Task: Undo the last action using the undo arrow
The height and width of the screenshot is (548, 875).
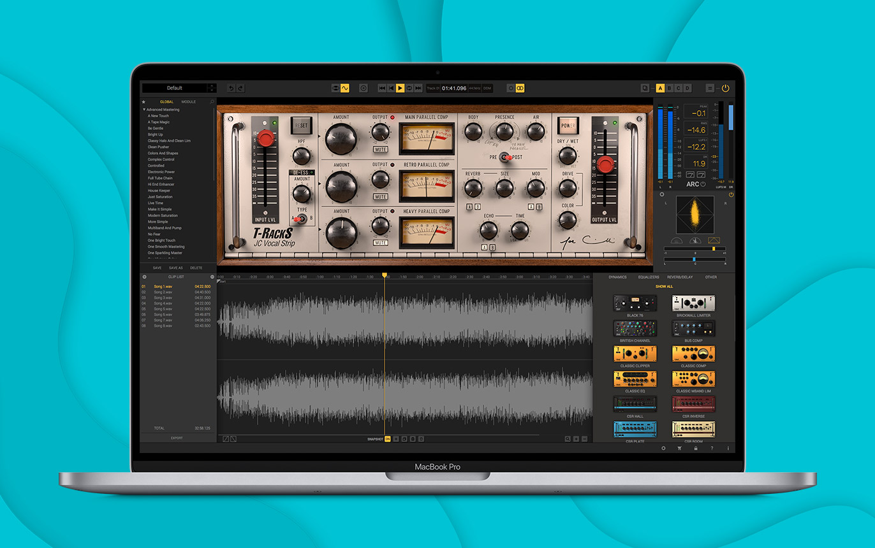Action: (231, 88)
